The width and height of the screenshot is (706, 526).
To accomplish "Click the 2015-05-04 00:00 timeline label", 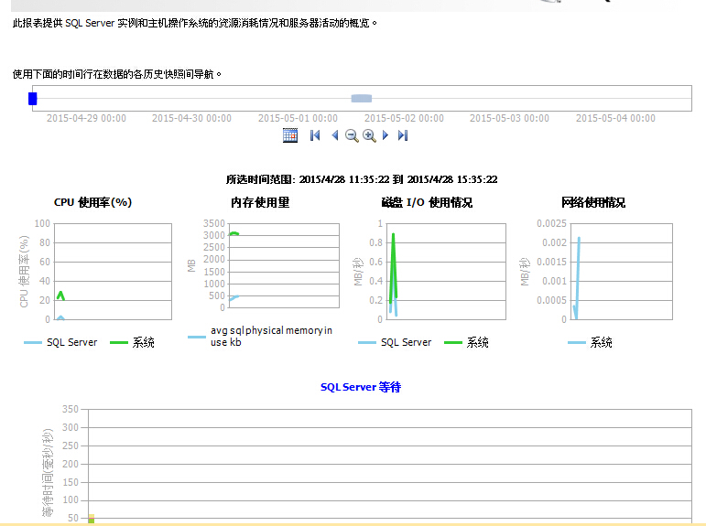I will [616, 118].
